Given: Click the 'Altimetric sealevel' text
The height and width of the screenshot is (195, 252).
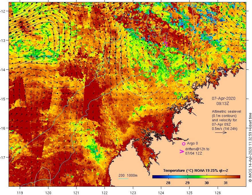Looking at the screenshot, I should [227, 111].
